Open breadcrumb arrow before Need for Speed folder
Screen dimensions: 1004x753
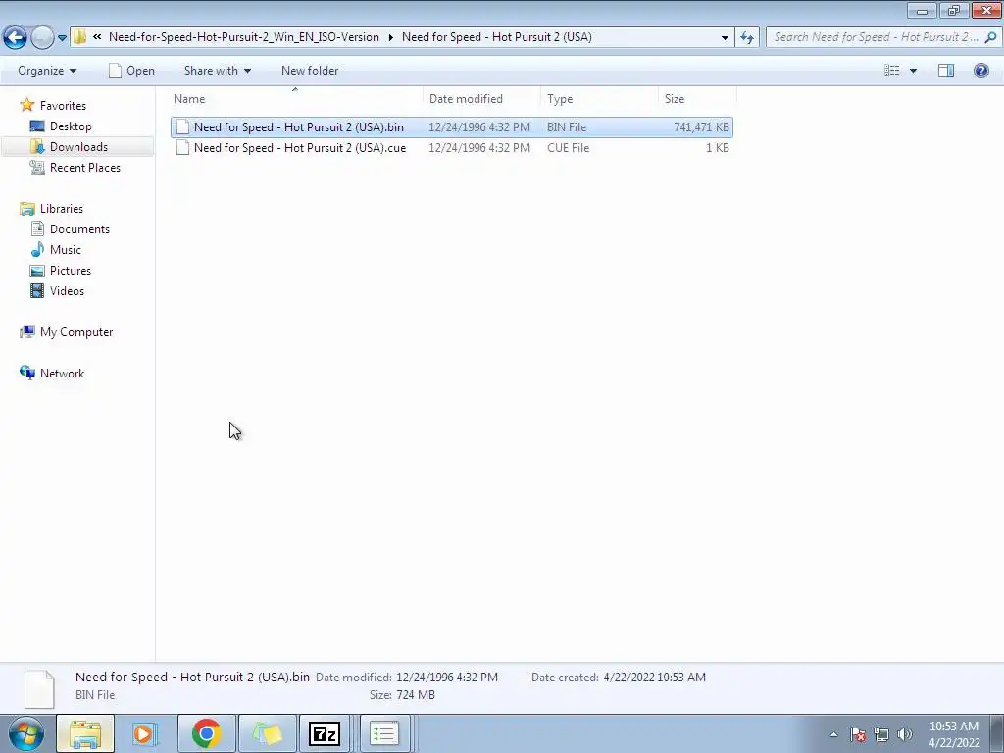click(x=390, y=37)
